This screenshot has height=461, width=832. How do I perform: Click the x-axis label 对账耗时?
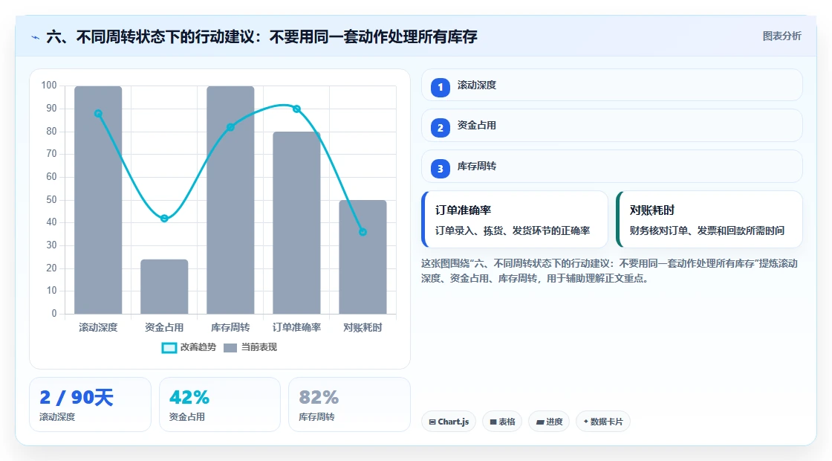pos(363,328)
